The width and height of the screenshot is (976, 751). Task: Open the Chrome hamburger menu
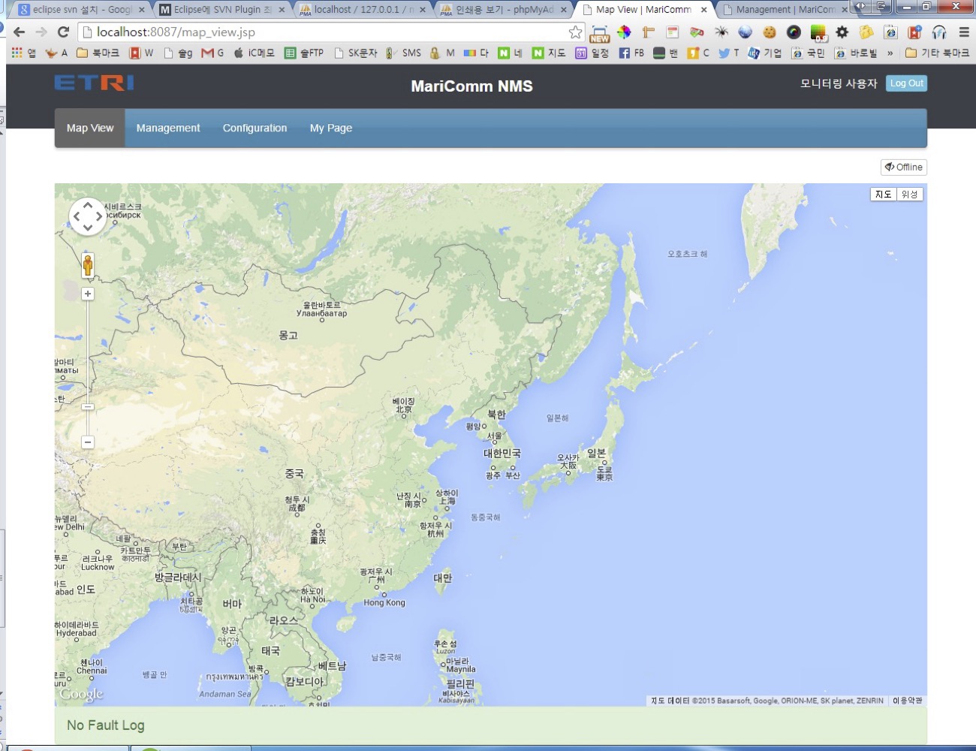pyautogui.click(x=962, y=33)
